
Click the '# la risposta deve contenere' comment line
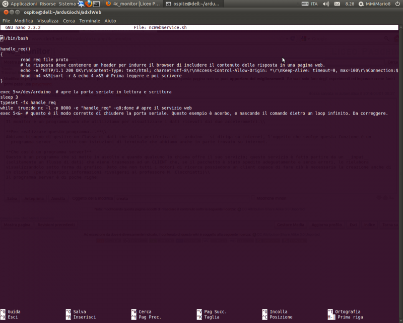pyautogui.click(x=173, y=65)
